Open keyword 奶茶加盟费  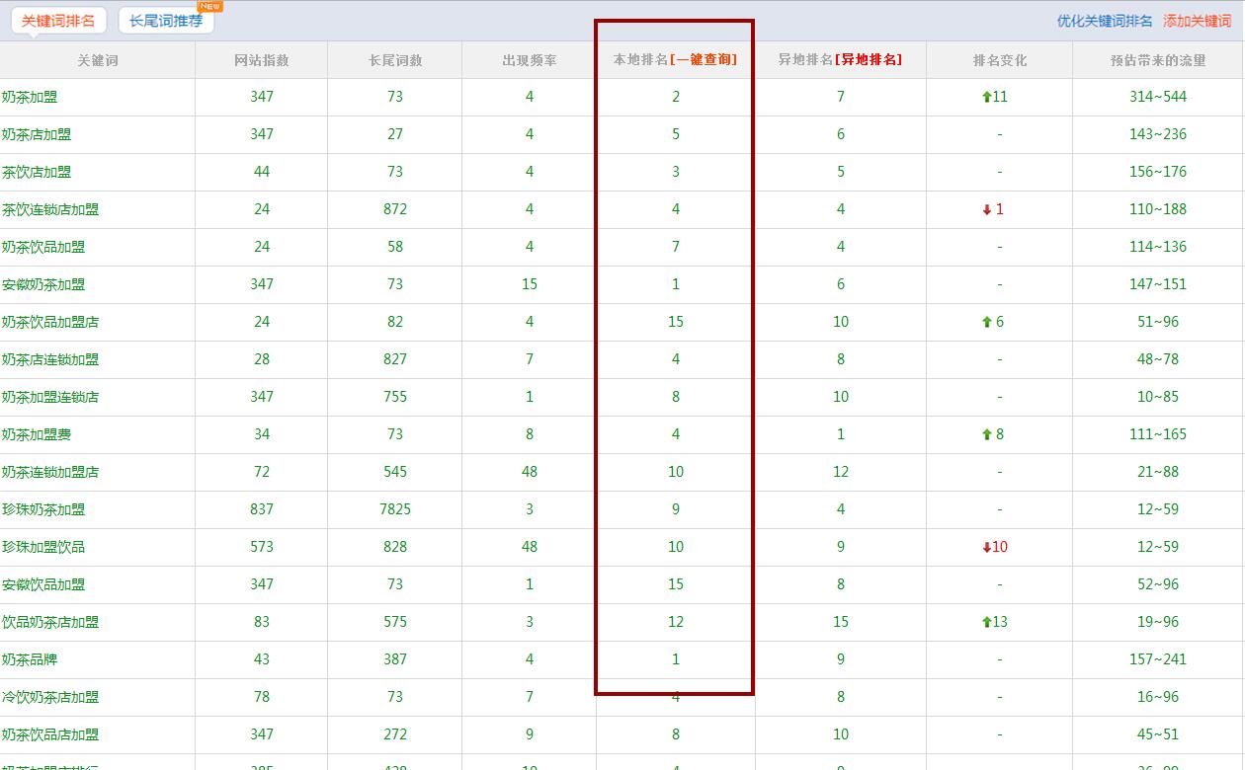[x=37, y=434]
